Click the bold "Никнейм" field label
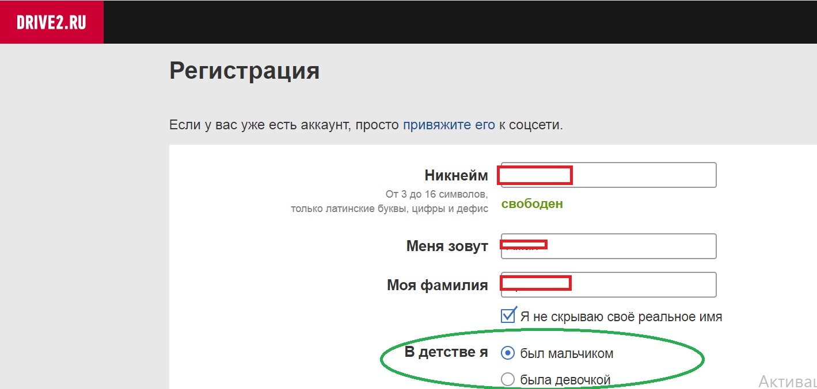This screenshot has height=389, width=817. click(456, 175)
